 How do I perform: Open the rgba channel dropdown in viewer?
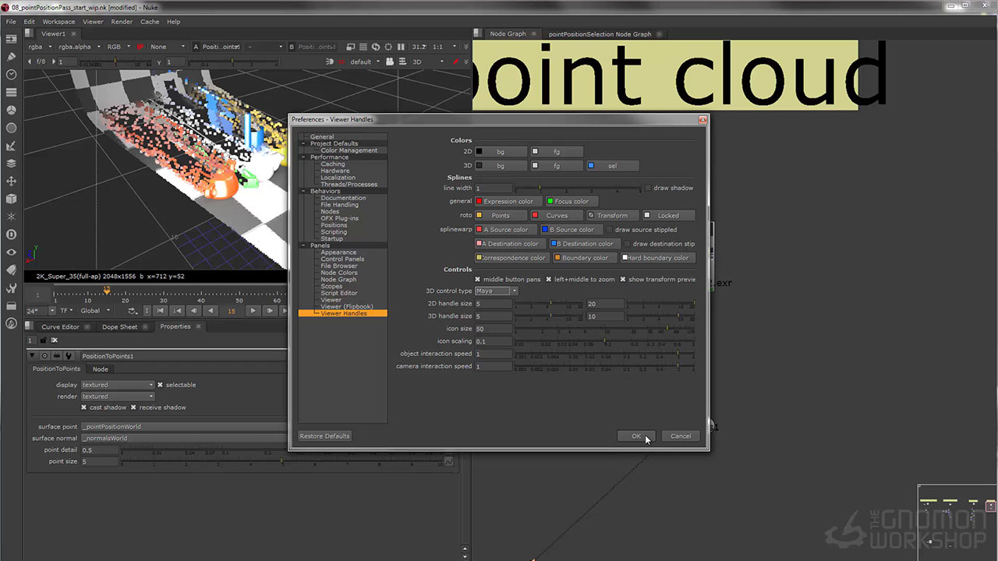point(39,47)
